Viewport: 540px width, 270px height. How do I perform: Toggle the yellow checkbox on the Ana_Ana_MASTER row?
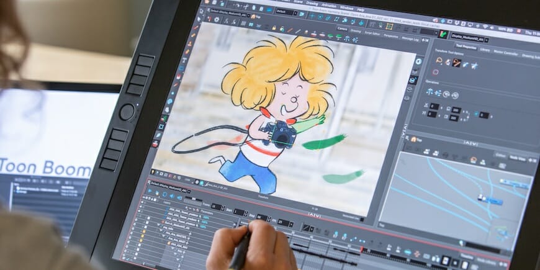pyautogui.click(x=144, y=232)
